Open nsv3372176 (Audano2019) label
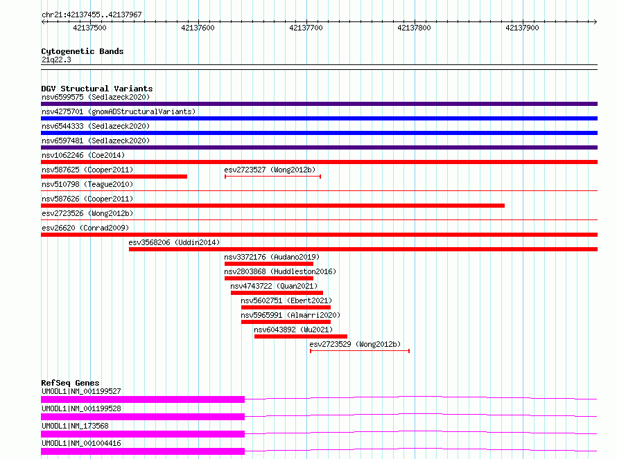The image size is (617, 459). pyautogui.click(x=272, y=257)
